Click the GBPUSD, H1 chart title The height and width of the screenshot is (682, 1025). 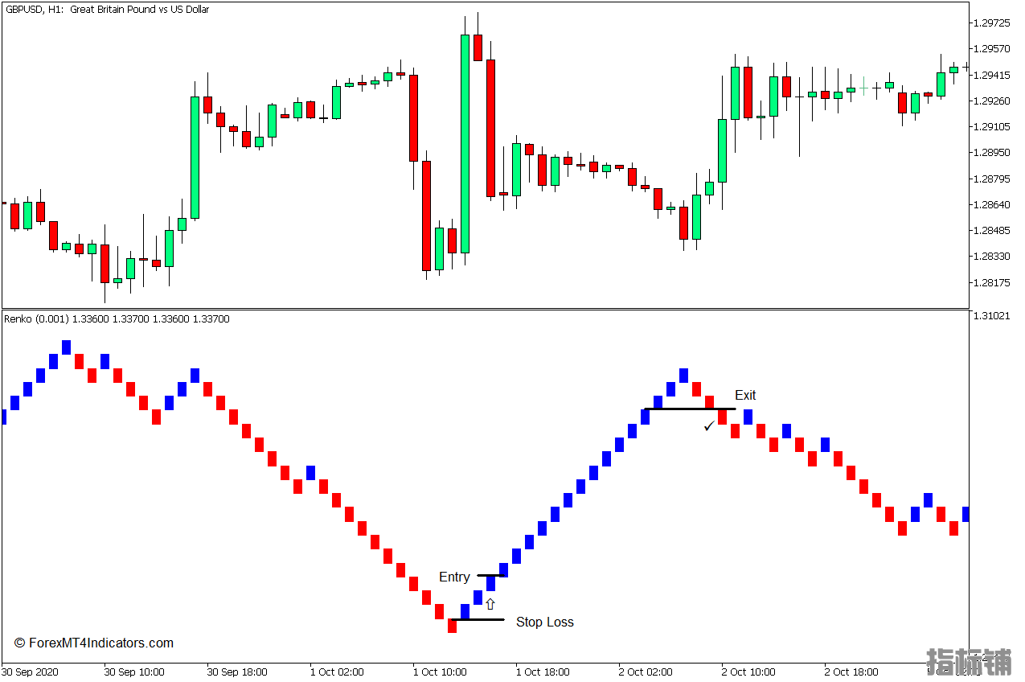[107, 10]
